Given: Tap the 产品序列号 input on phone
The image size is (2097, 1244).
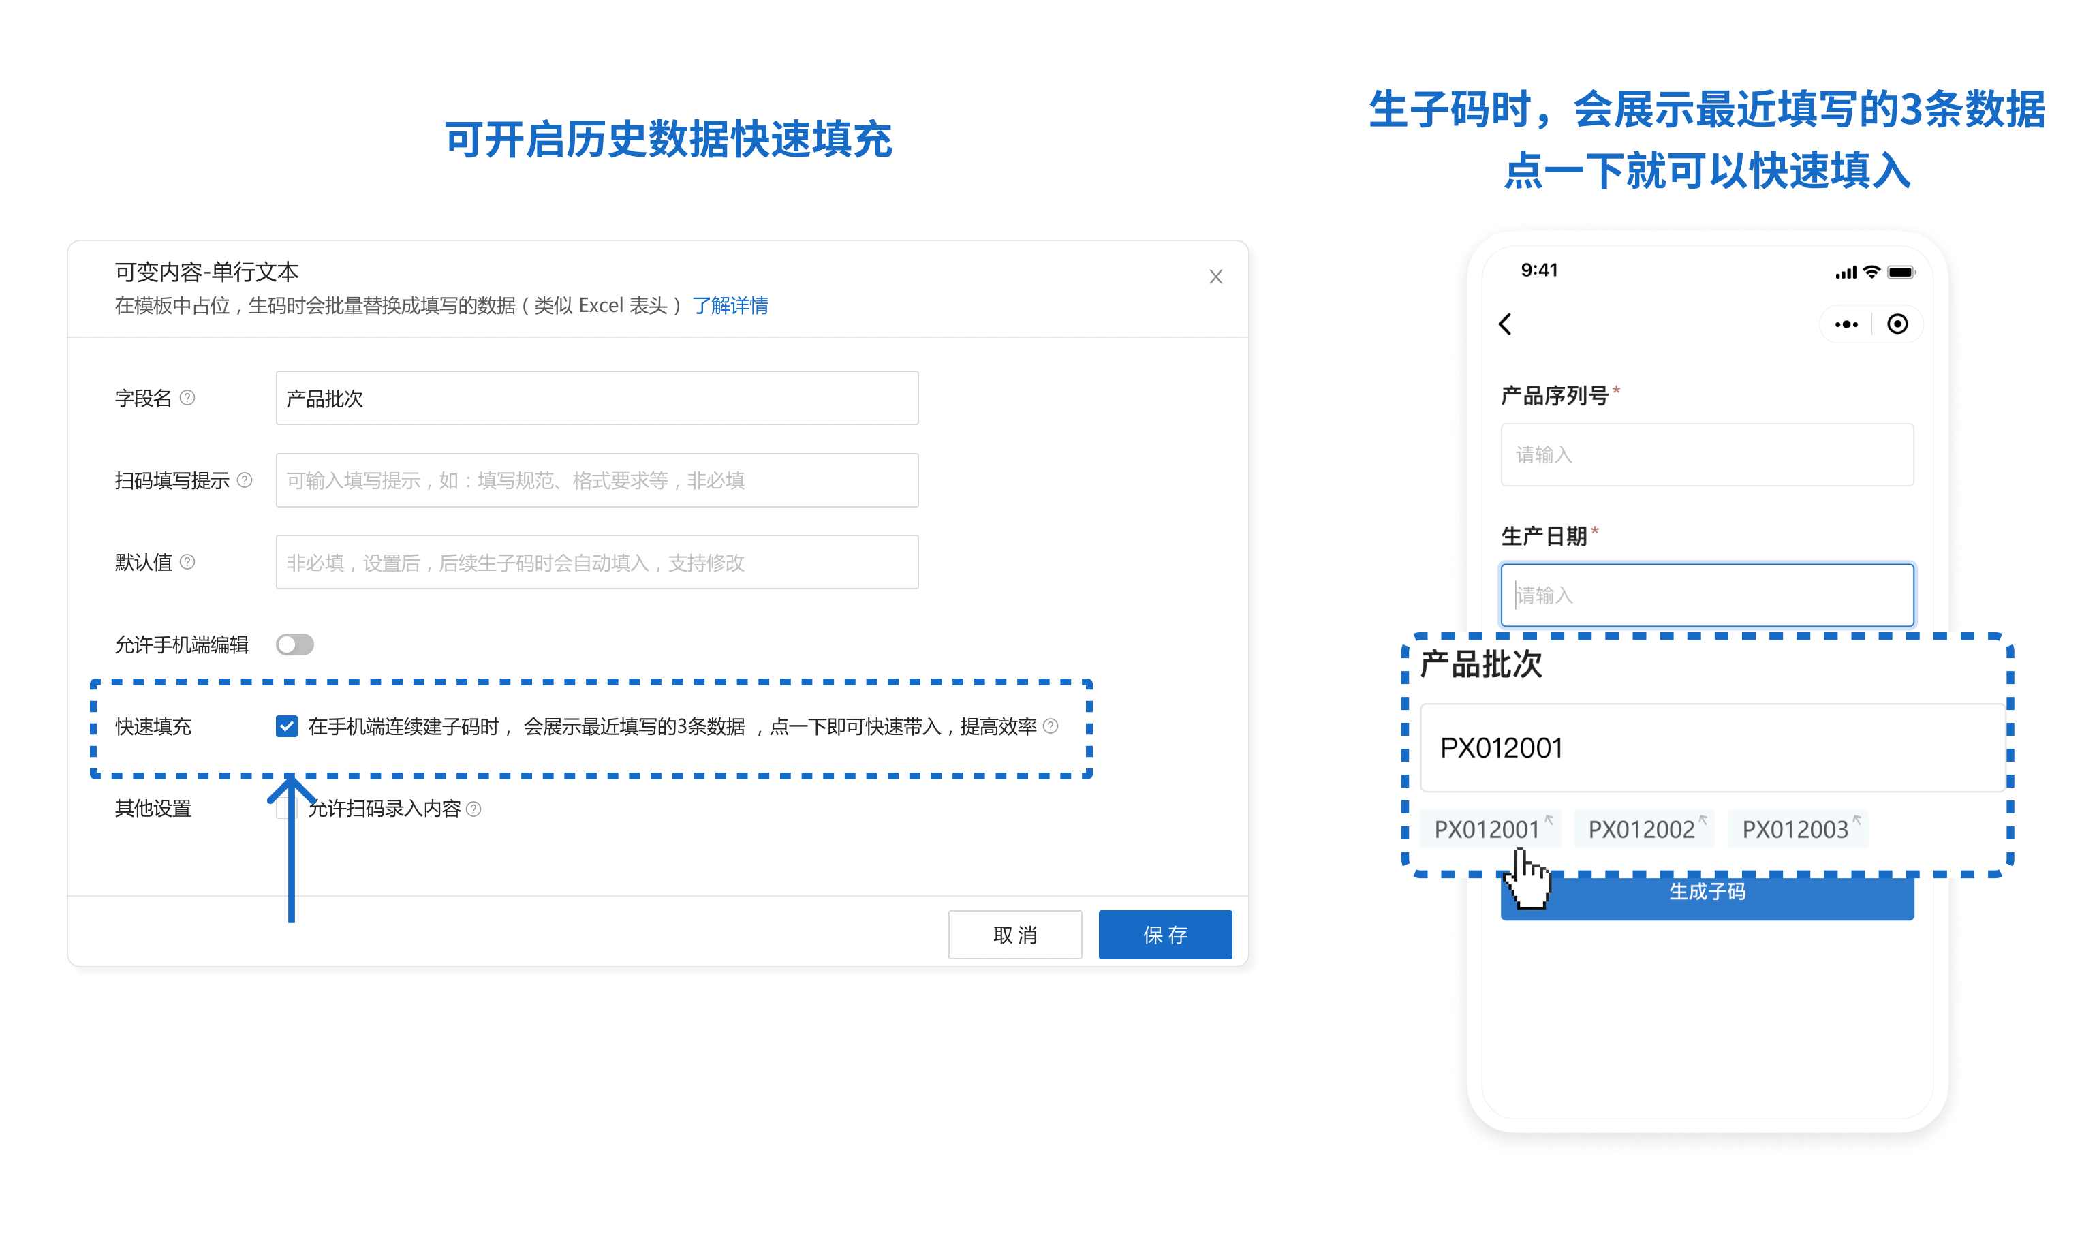Looking at the screenshot, I should [1707, 454].
